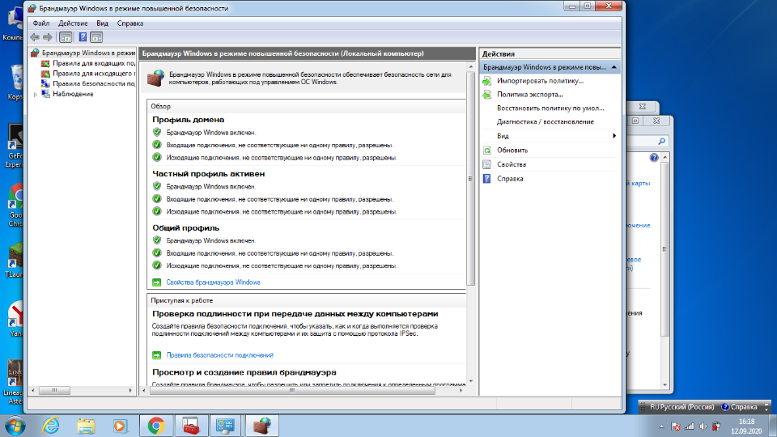Click the Общий профиль heading
Screen dimensions: 777x437
(186, 228)
